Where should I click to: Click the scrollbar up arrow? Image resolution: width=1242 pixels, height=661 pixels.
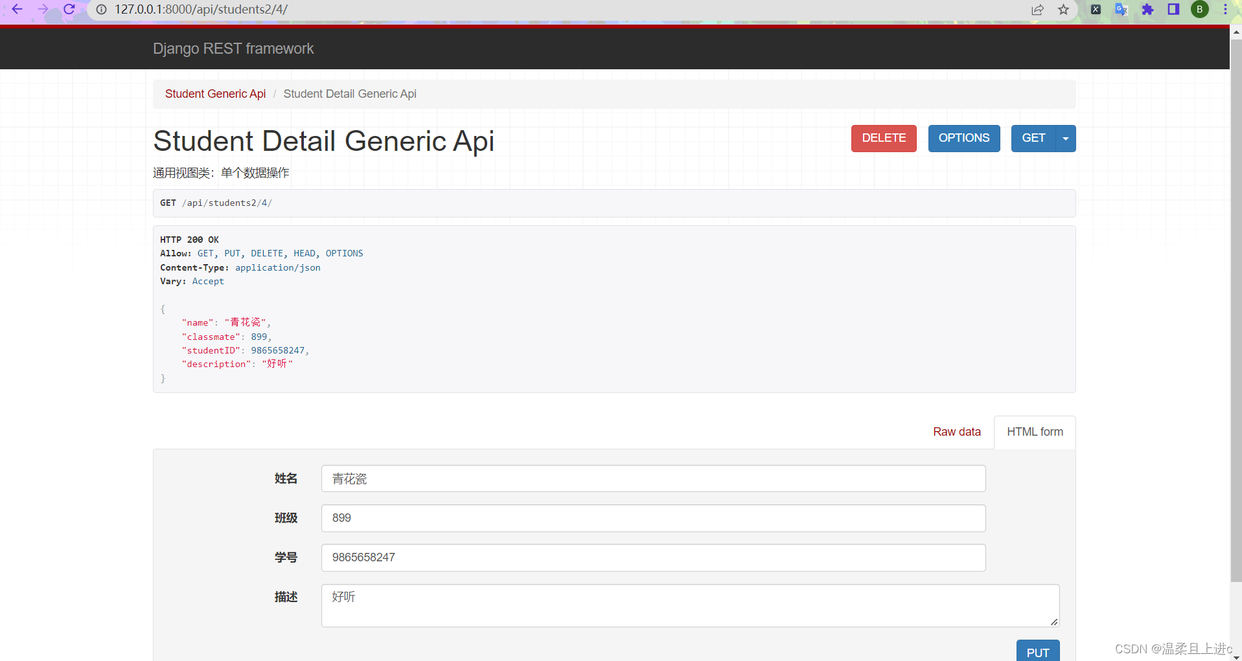coord(1236,32)
